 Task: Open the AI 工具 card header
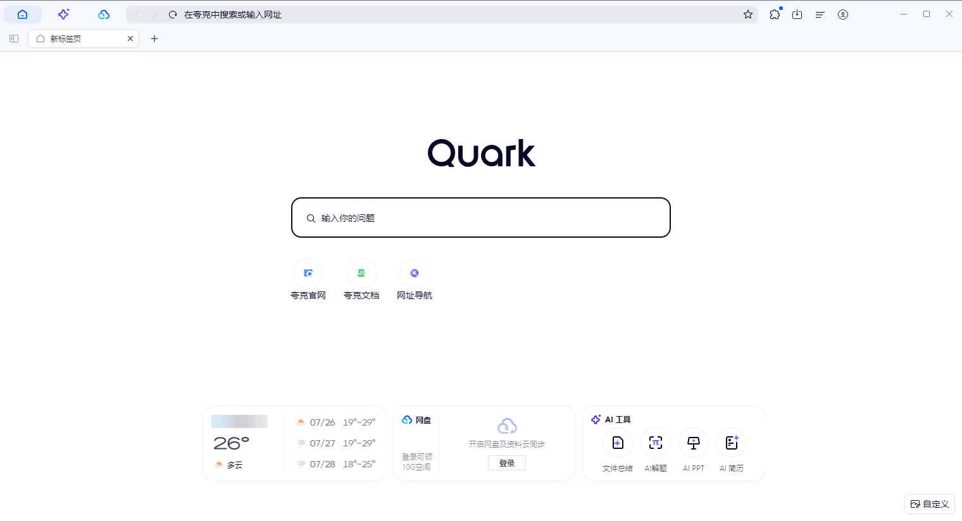tap(611, 419)
